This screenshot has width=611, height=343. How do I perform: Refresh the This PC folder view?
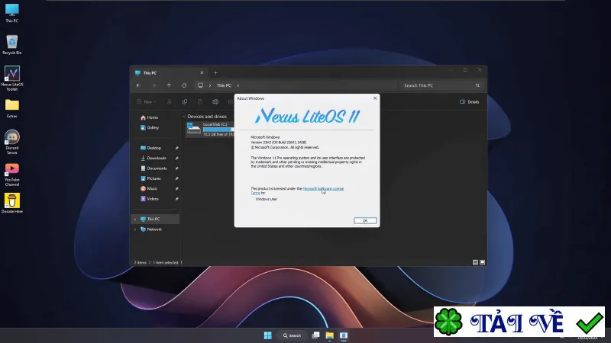coord(184,85)
